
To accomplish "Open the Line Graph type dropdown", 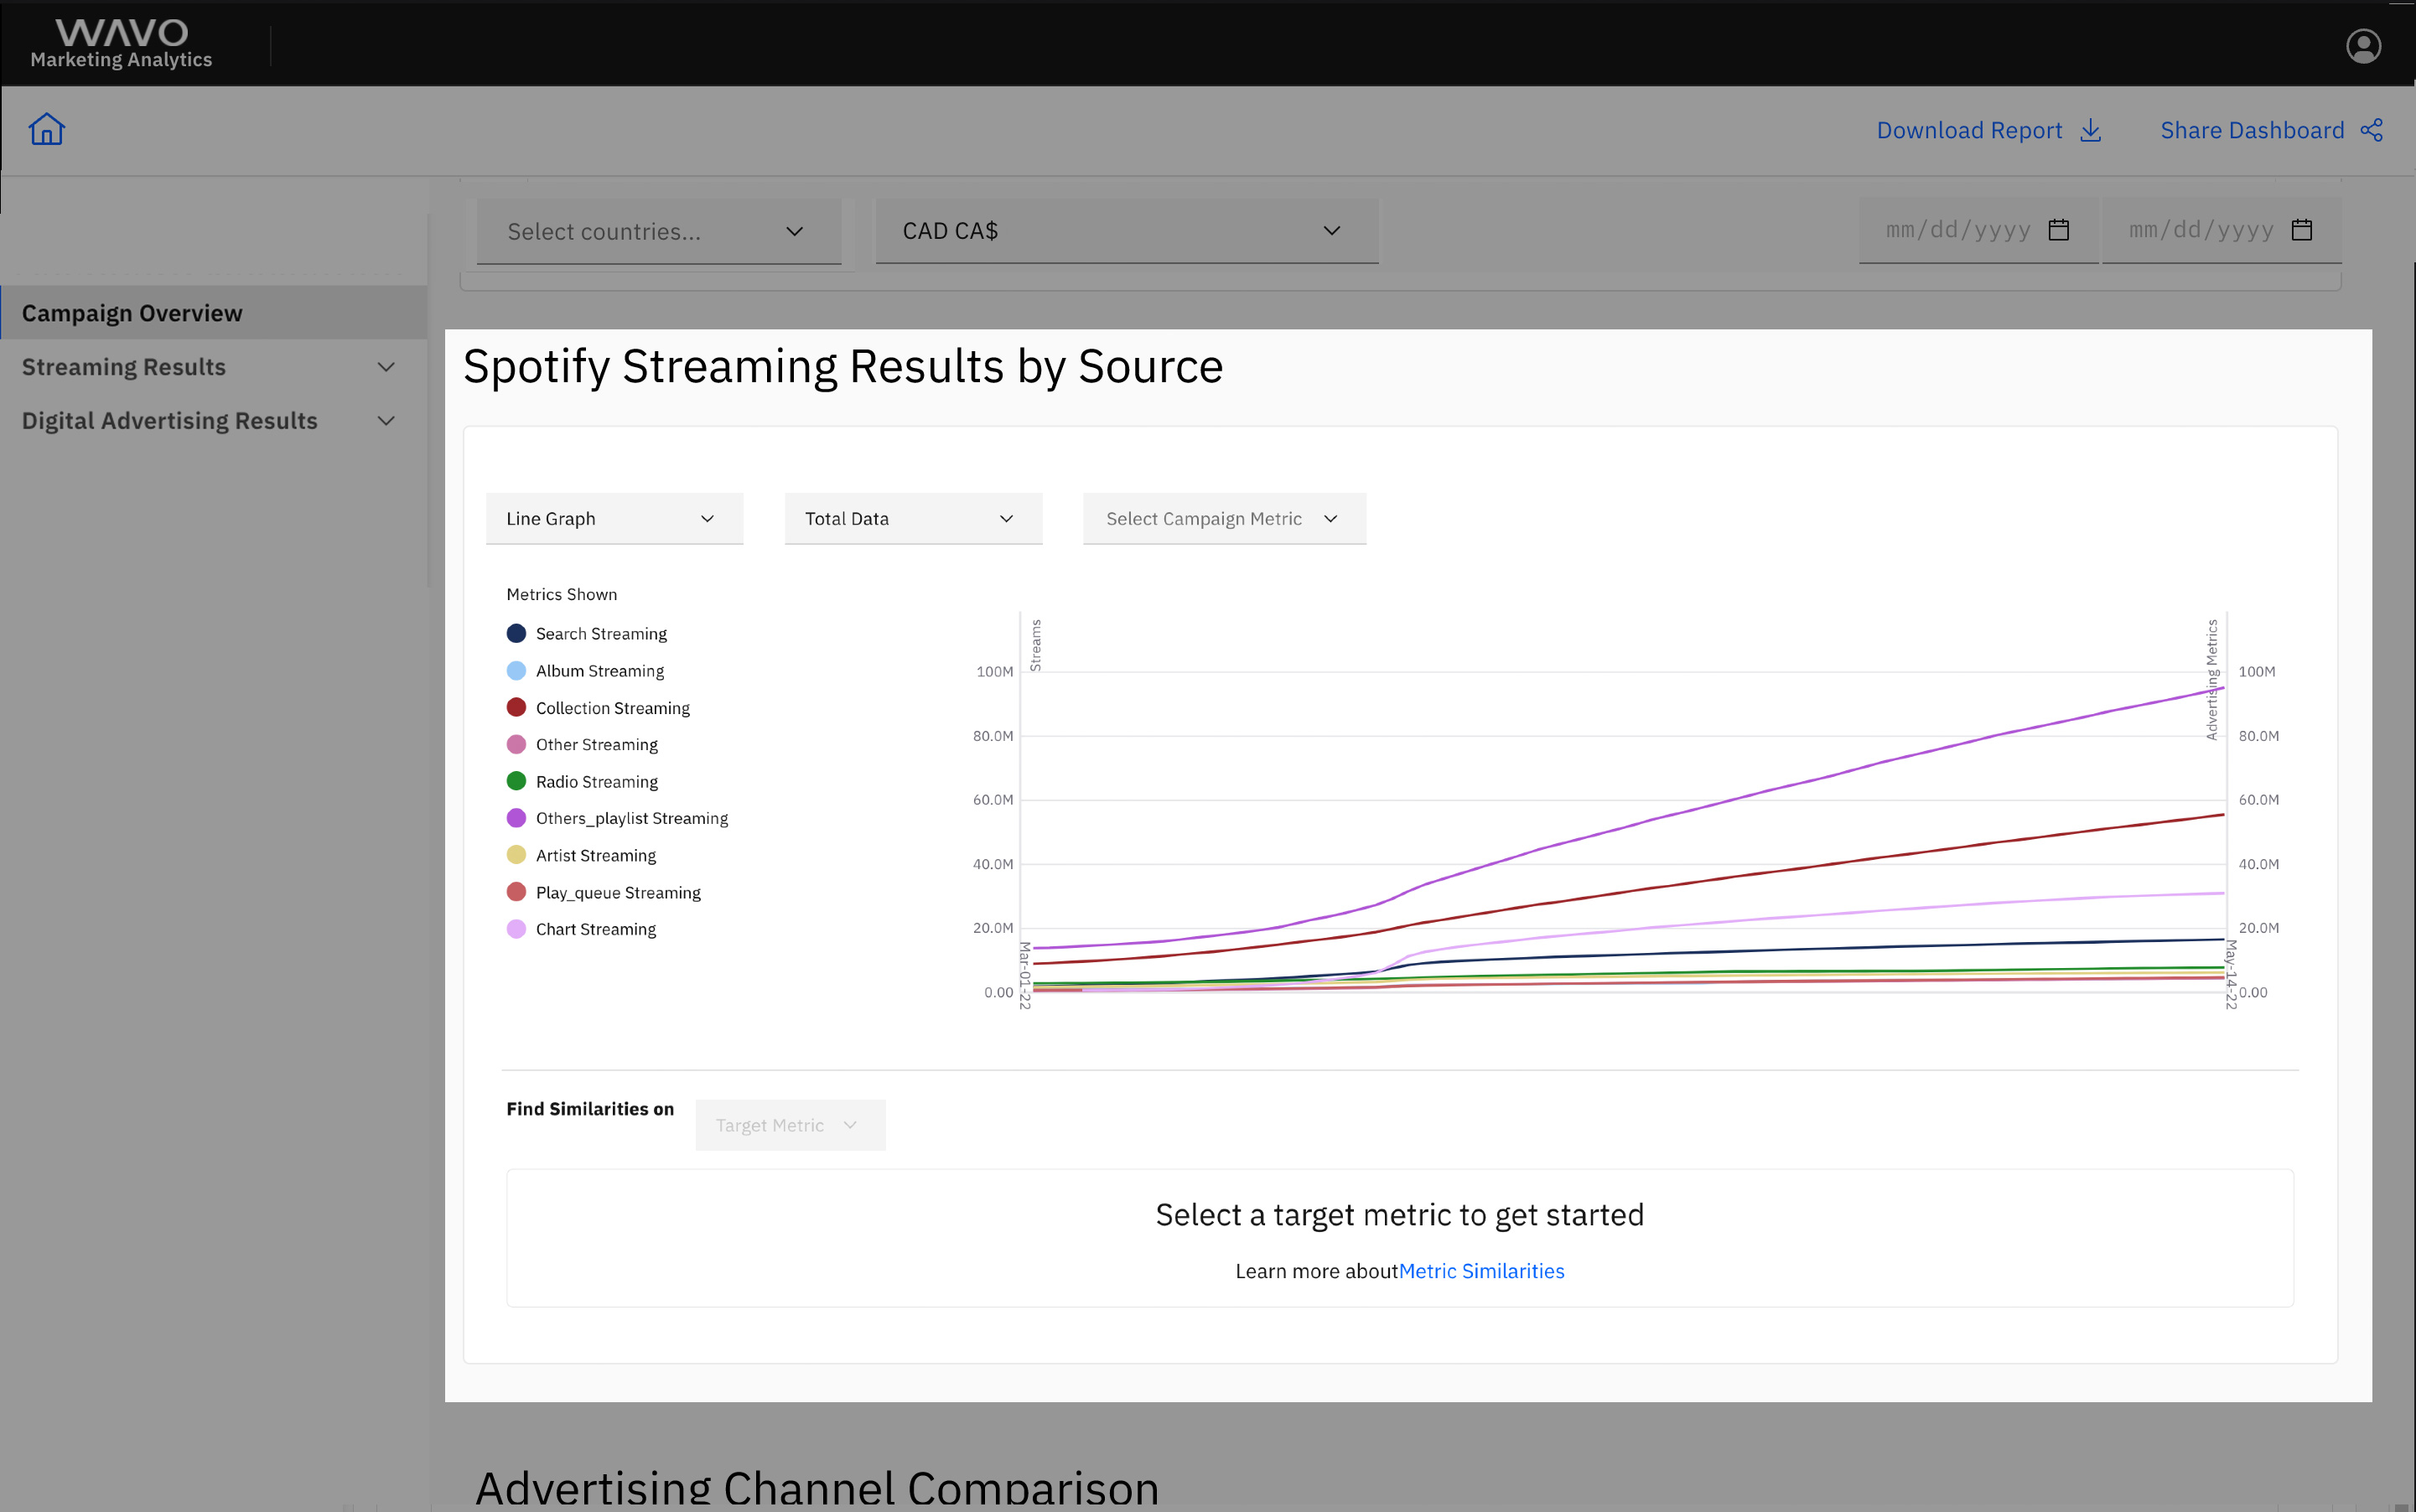I will [614, 518].
